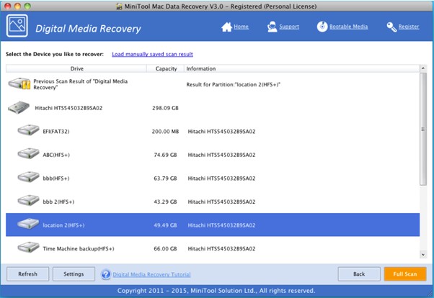Click the green zoom window button
This screenshot has width=434, height=298.
[x=27, y=6]
